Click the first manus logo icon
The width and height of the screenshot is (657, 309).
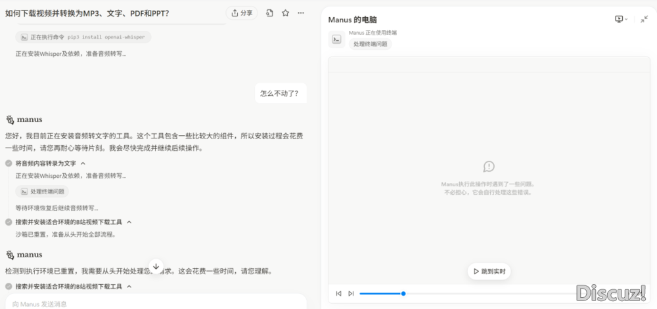pos(10,120)
